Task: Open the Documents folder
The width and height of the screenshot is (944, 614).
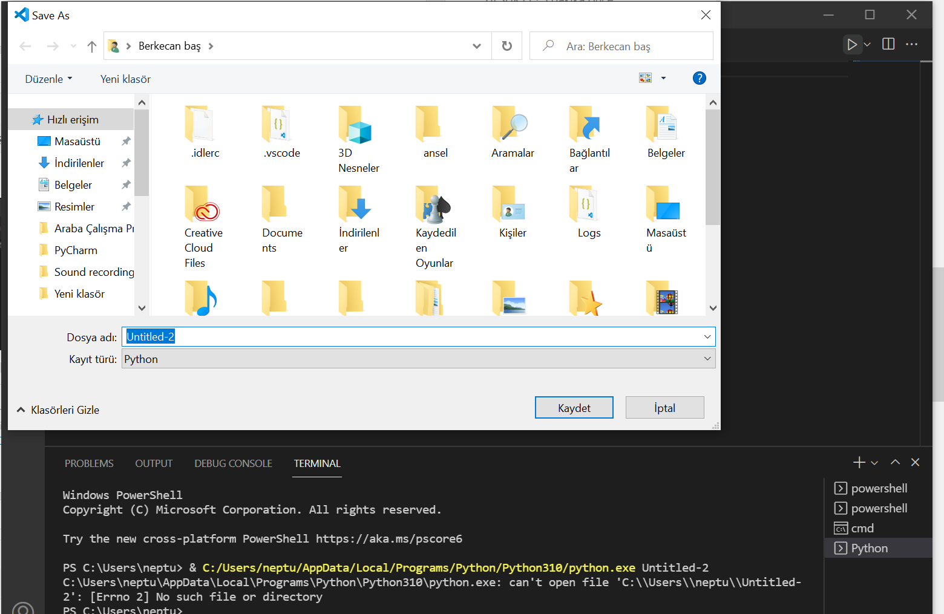Action: (x=282, y=219)
